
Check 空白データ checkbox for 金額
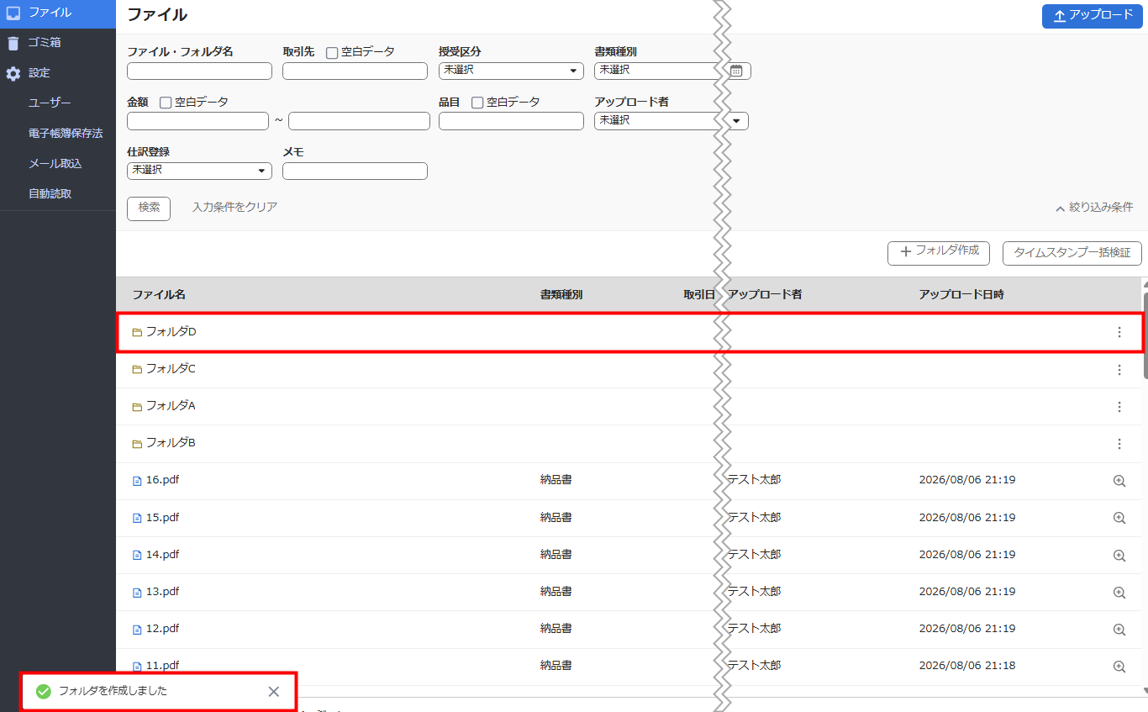[x=166, y=103]
